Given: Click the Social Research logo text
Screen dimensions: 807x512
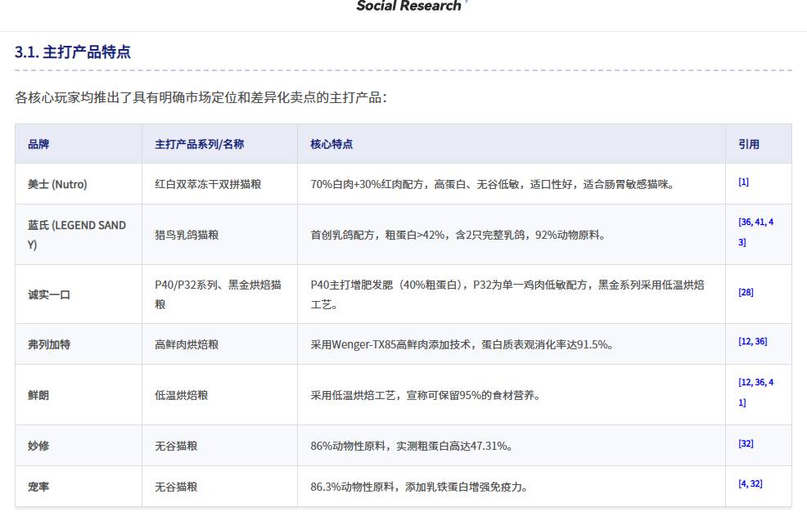Looking at the screenshot, I should click(x=409, y=6).
